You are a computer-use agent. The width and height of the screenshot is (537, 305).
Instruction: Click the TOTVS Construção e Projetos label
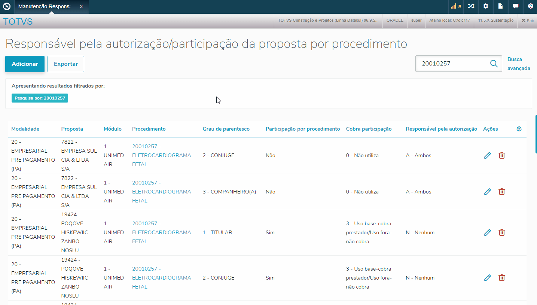pyautogui.click(x=328, y=21)
